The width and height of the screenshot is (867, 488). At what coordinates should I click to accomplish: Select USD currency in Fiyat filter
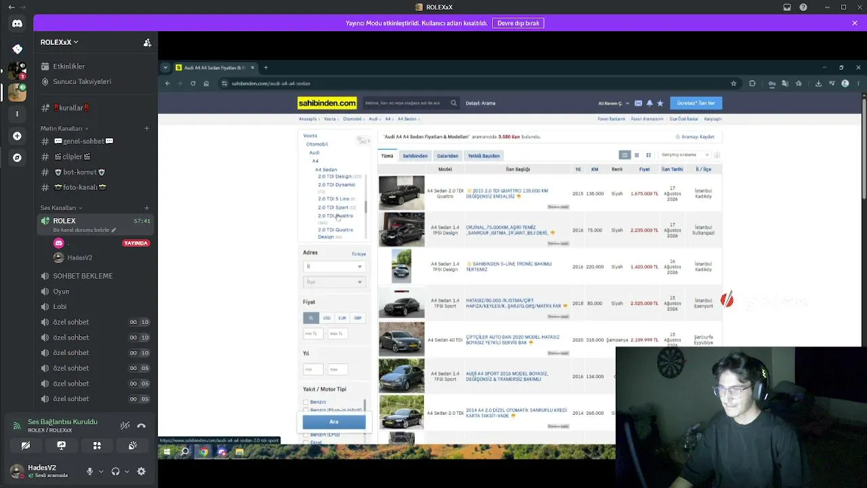[x=326, y=318]
